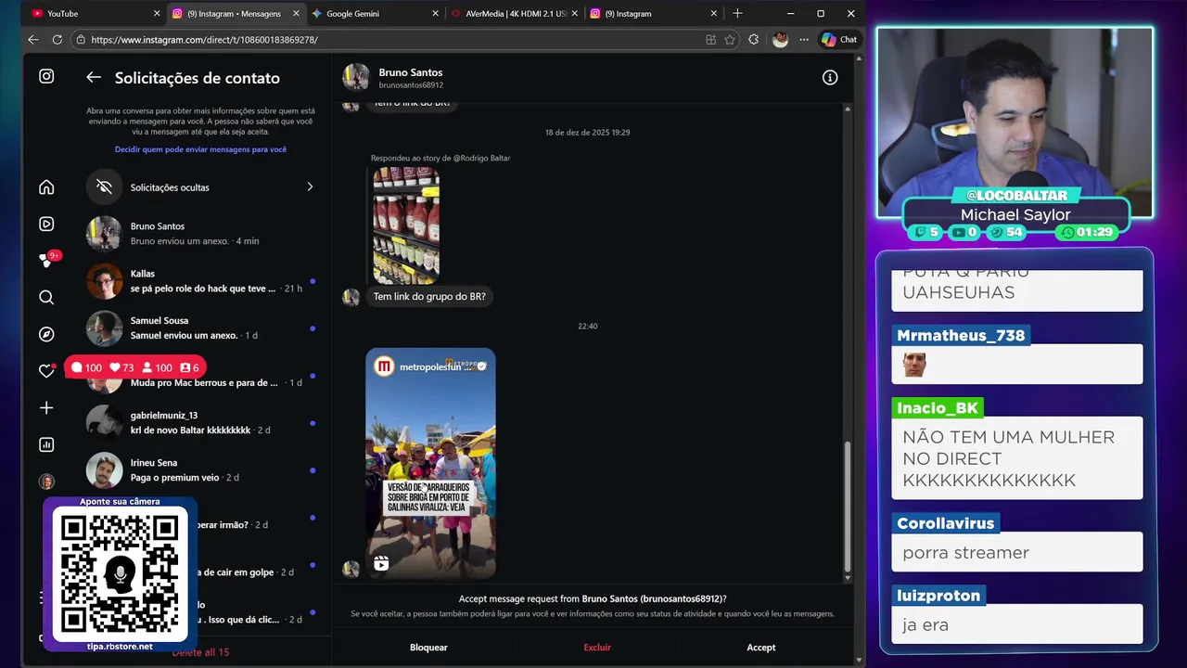Click the message 'Tem link do grupo do BR?'

tap(429, 297)
